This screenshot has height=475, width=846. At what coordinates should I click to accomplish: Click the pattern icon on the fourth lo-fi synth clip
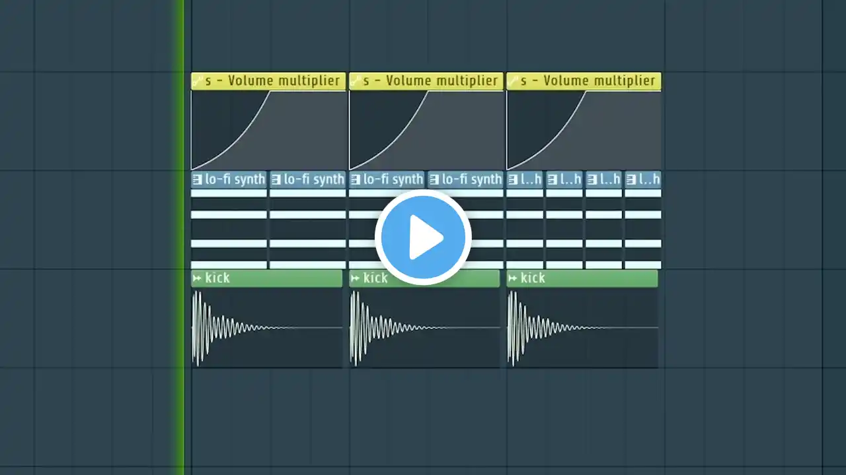point(434,179)
